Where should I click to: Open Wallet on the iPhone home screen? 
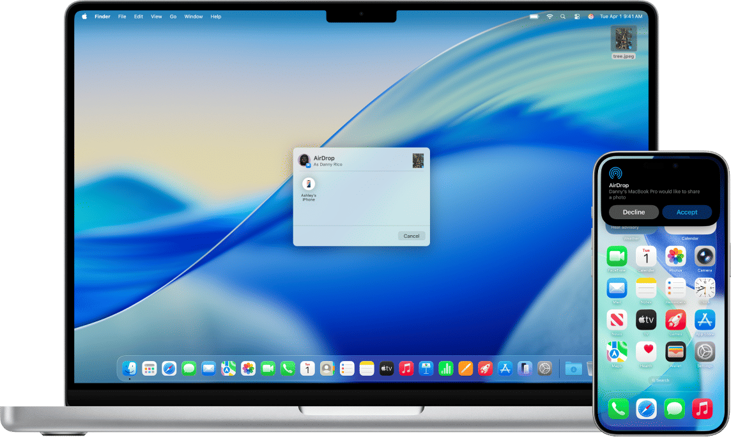pos(674,351)
